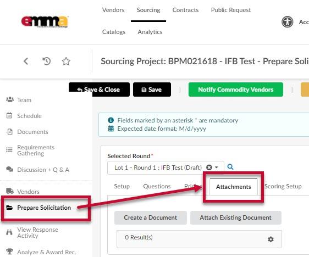
Task: Click the eMMA logo
Action: pos(45,21)
